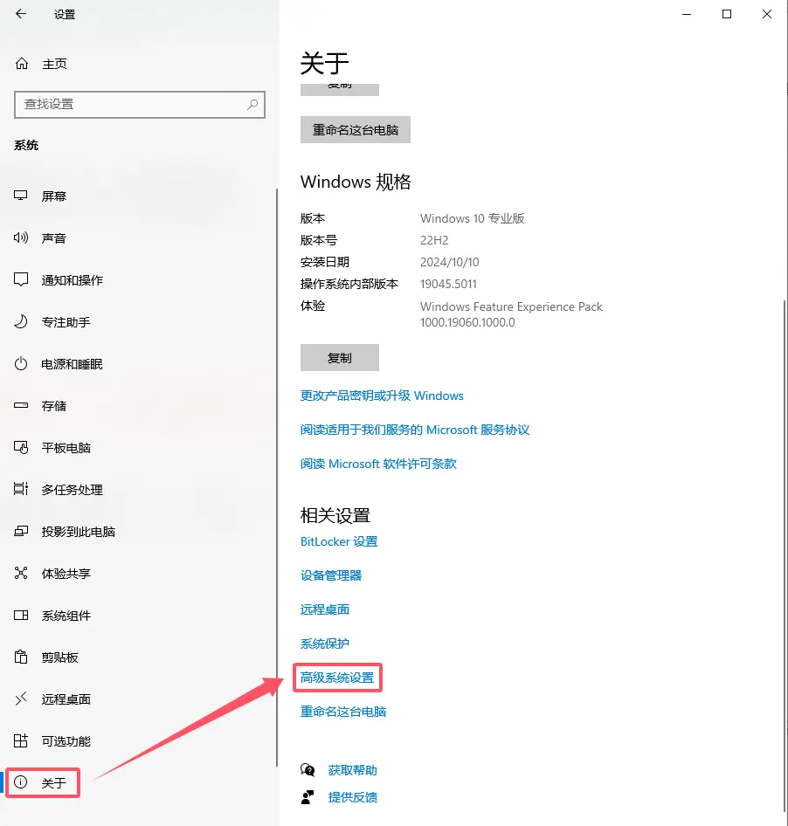Select 通知和操作 in the sidebar
The width and height of the screenshot is (788, 826).
tap(70, 279)
